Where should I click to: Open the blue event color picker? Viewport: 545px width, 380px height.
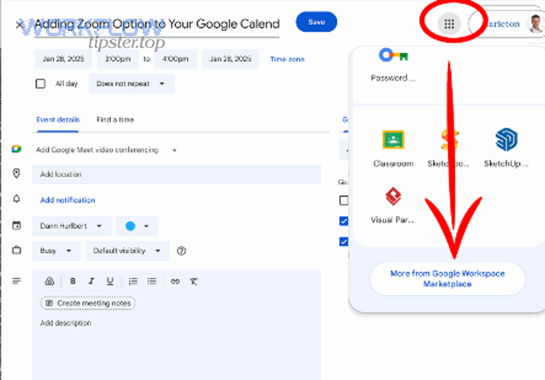point(137,226)
